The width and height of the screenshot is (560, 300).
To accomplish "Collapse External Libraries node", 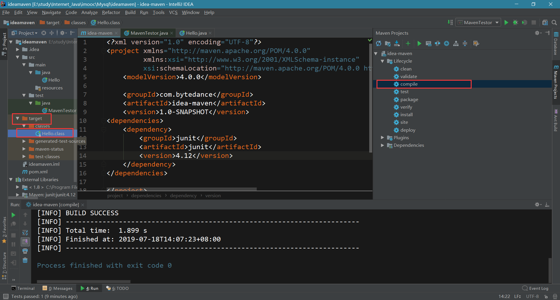I will [x=11, y=179].
